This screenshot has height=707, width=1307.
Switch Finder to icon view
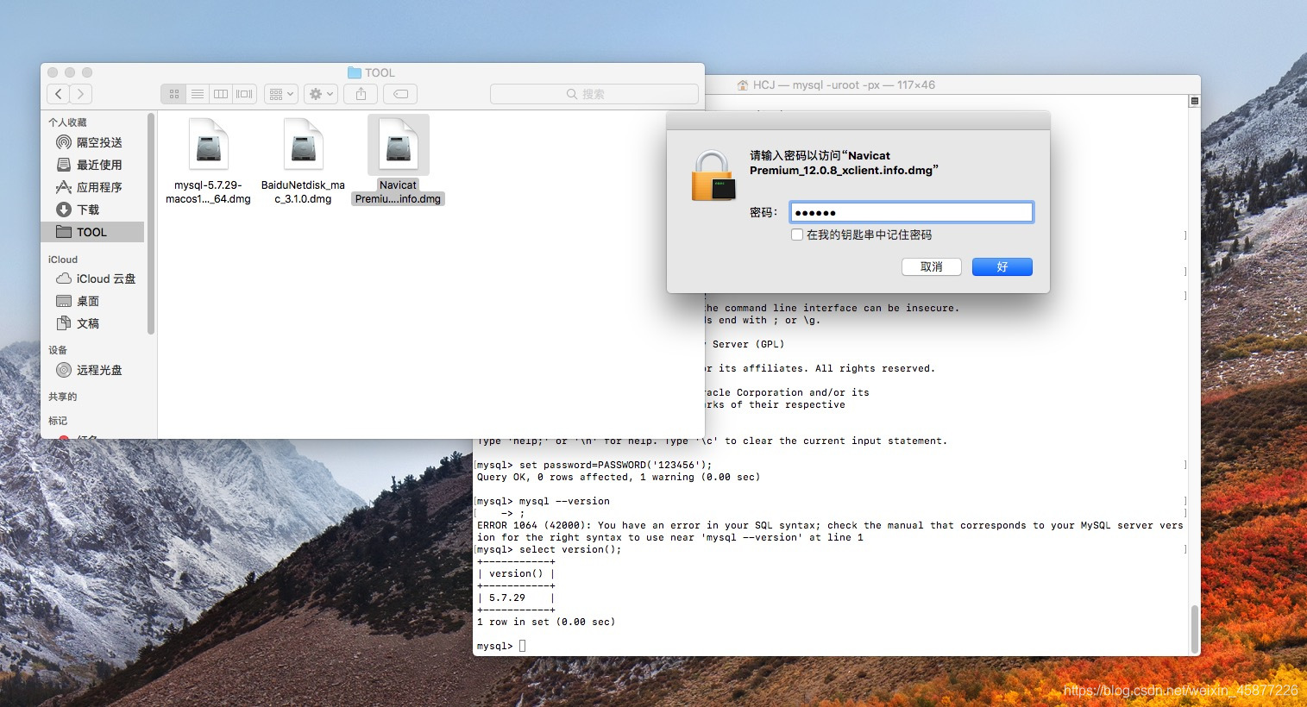click(x=173, y=94)
